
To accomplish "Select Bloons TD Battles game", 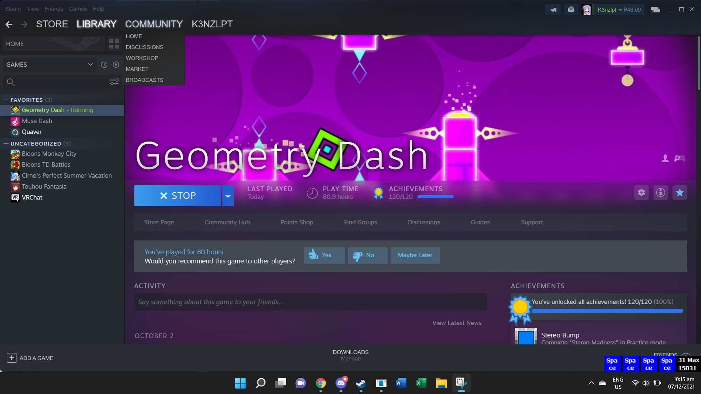I will tap(62, 165).
